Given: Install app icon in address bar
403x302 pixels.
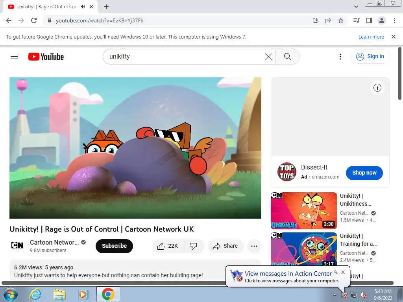Looking at the screenshot, I should 315,20.
